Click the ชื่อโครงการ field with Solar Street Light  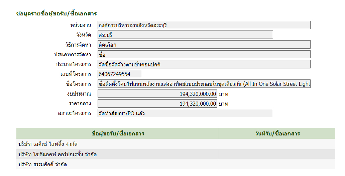pos(204,84)
